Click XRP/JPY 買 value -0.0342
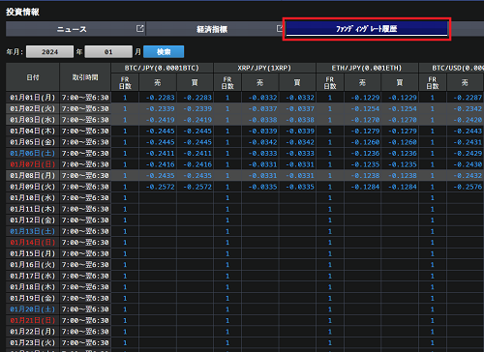Image resolution: width=484 pixels, height=352 pixels. pos(300,142)
